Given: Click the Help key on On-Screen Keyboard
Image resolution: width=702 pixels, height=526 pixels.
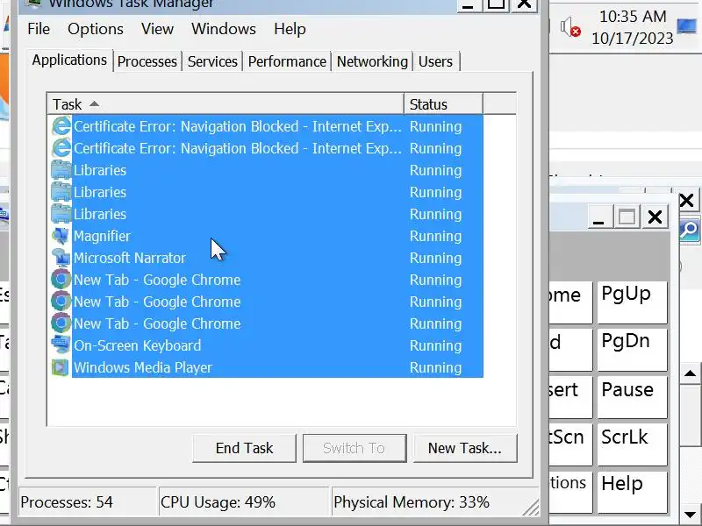Looking at the screenshot, I should (x=632, y=492).
